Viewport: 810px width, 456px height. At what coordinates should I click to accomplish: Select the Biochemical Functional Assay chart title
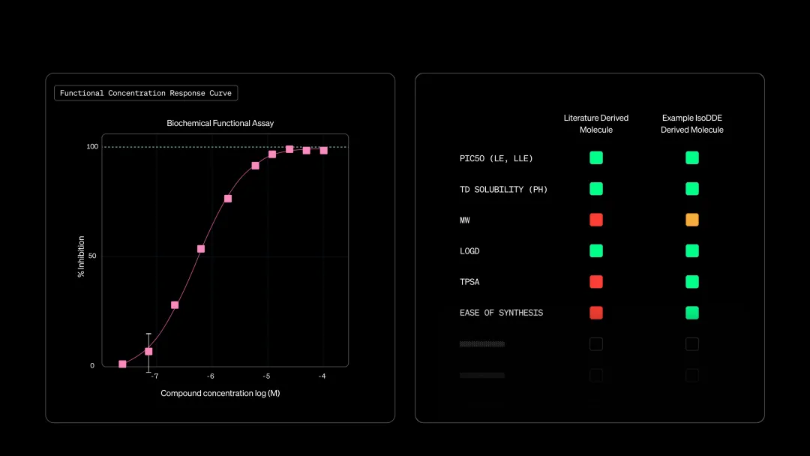pyautogui.click(x=220, y=123)
